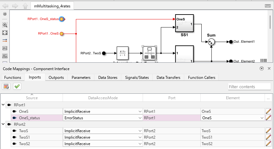Image resolution: width=274 pixels, height=149 pixels.
Task: Focus the Filter contents field
Action: coord(249,87)
